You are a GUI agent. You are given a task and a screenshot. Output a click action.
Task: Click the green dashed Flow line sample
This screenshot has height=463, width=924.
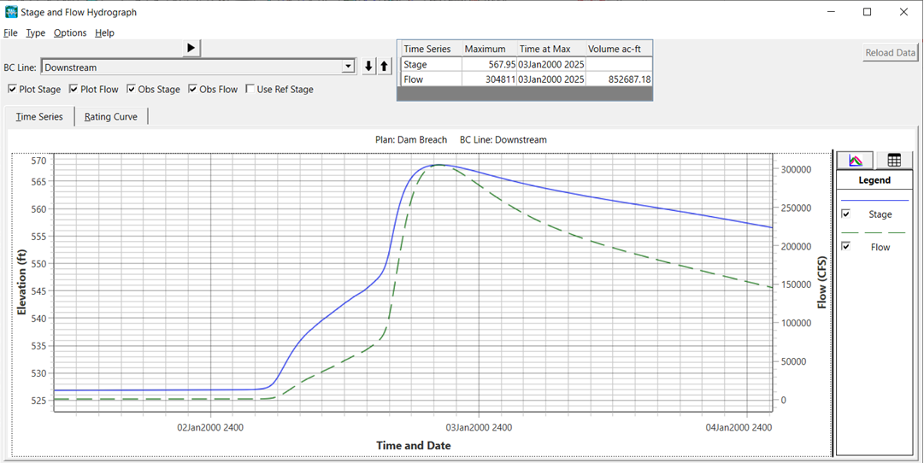pos(874,232)
